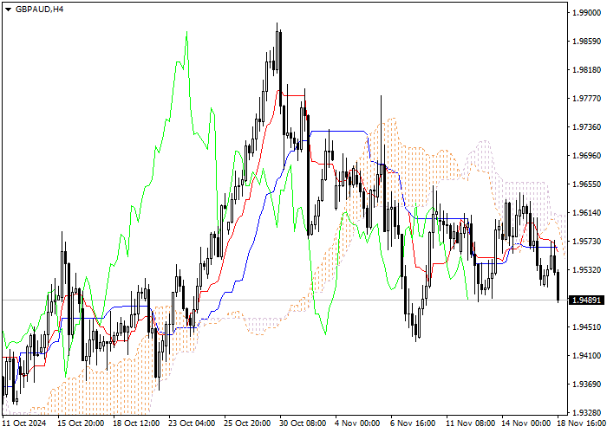Click the 1.96960 price scale label
The height and width of the screenshot is (433, 607).
coord(587,155)
